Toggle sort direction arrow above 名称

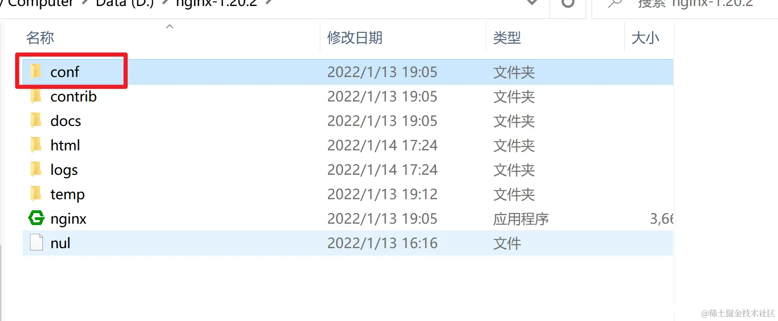[169, 26]
